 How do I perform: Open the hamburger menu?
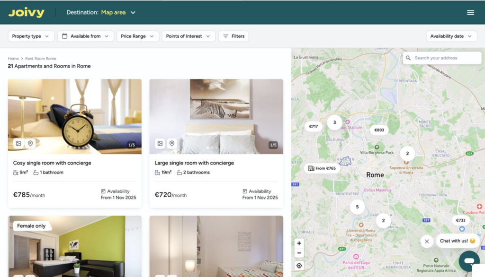pyautogui.click(x=470, y=12)
